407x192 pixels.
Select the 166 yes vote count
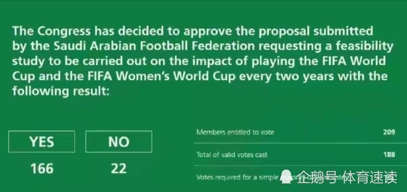point(42,169)
